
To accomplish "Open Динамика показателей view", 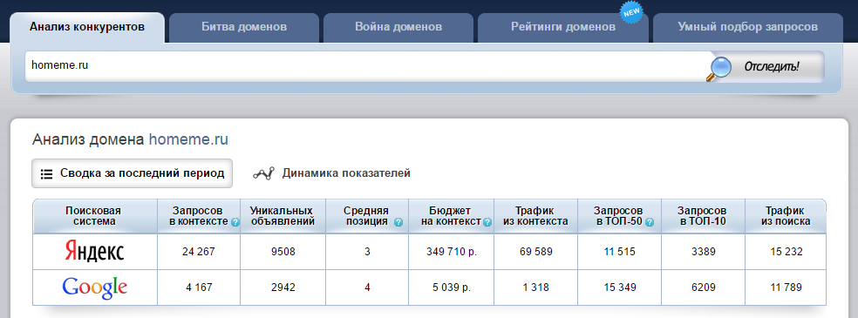I will [346, 173].
